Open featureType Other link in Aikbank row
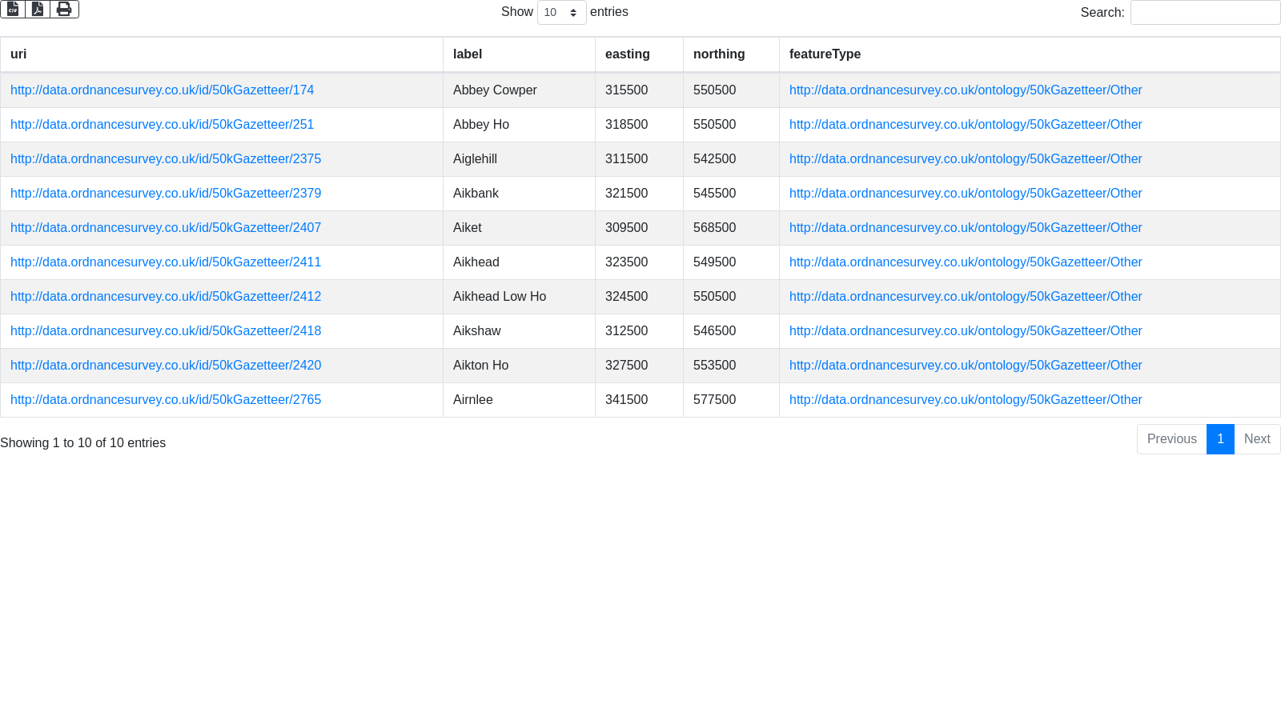Viewport: 1281px width, 720px height. (x=965, y=194)
